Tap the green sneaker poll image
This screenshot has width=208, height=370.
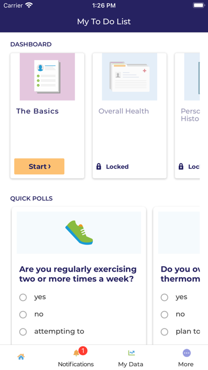pyautogui.click(x=79, y=233)
